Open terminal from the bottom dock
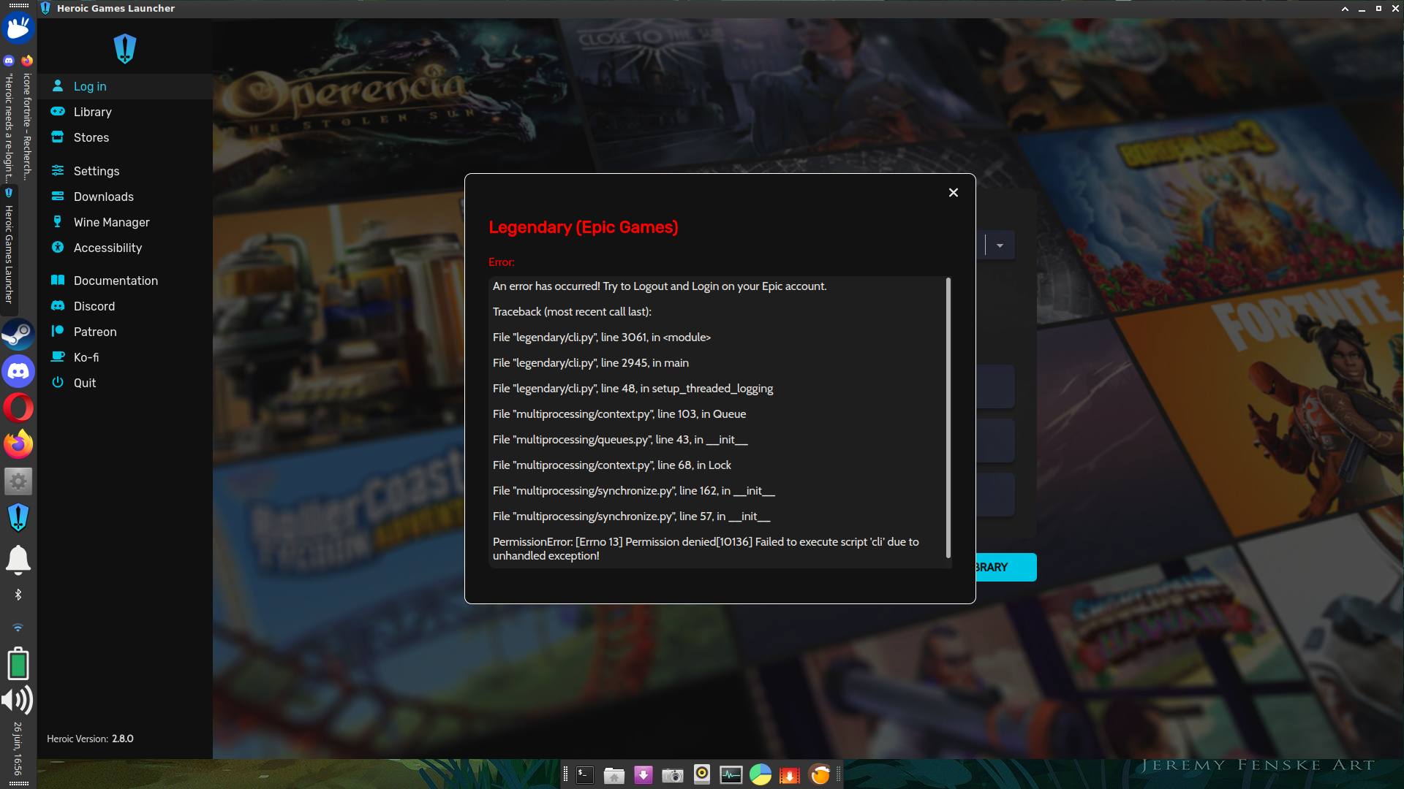Image resolution: width=1404 pixels, height=789 pixels. click(x=585, y=774)
